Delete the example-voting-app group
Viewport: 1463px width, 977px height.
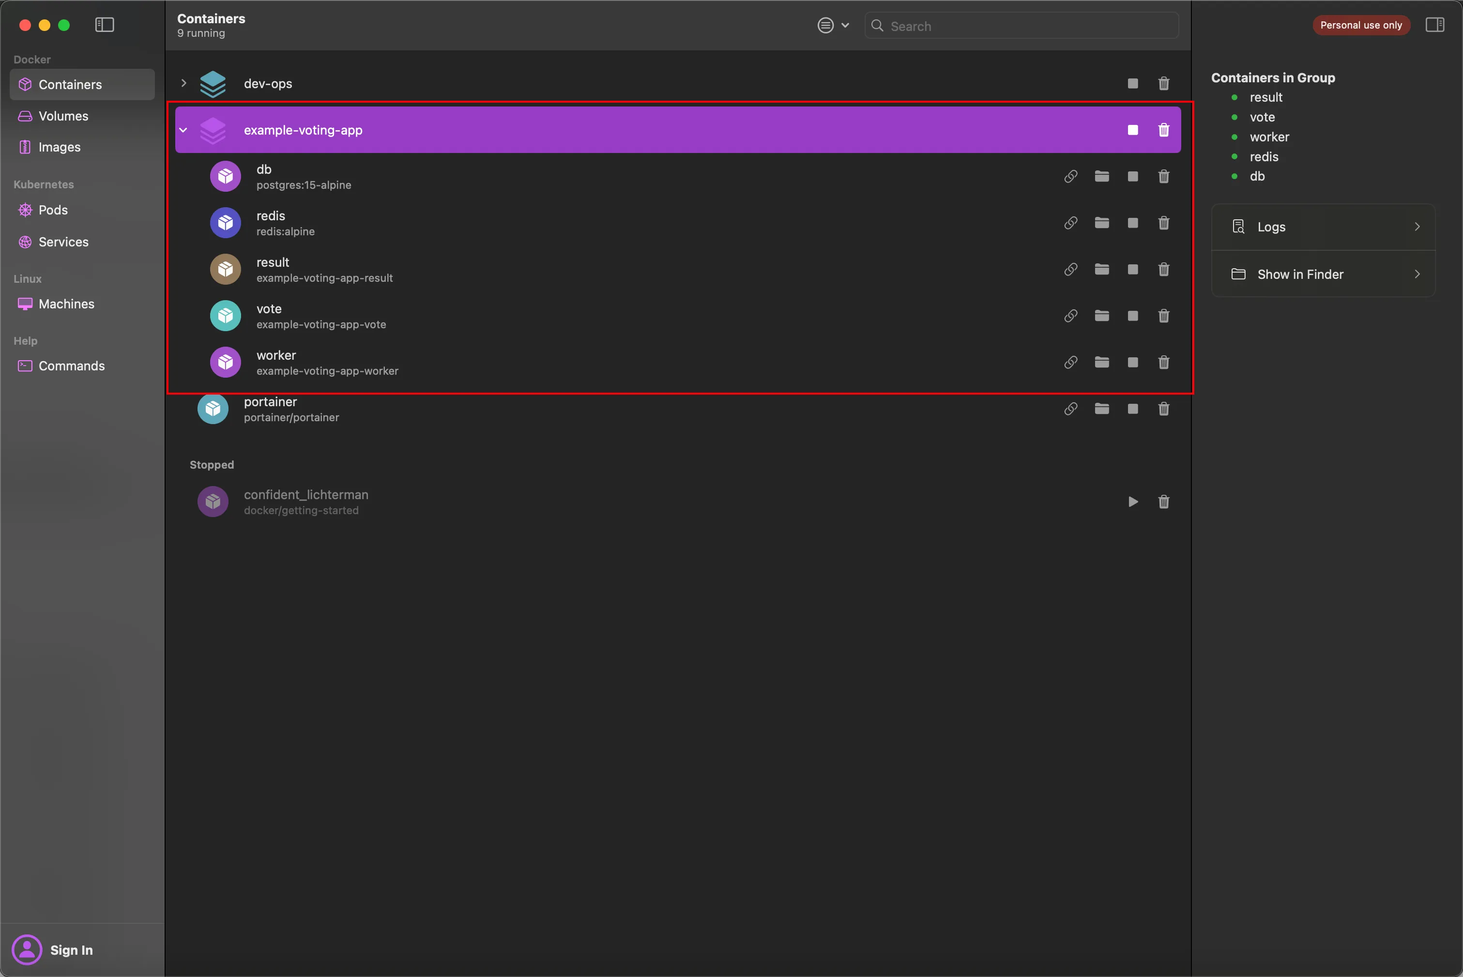[1163, 130]
